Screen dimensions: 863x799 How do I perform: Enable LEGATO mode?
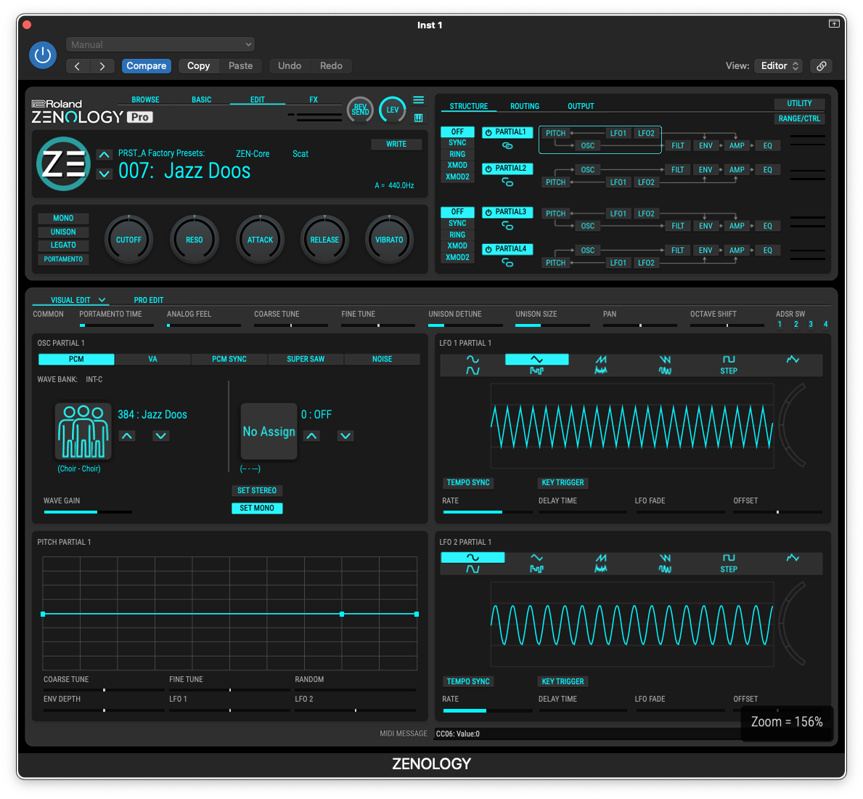[63, 246]
